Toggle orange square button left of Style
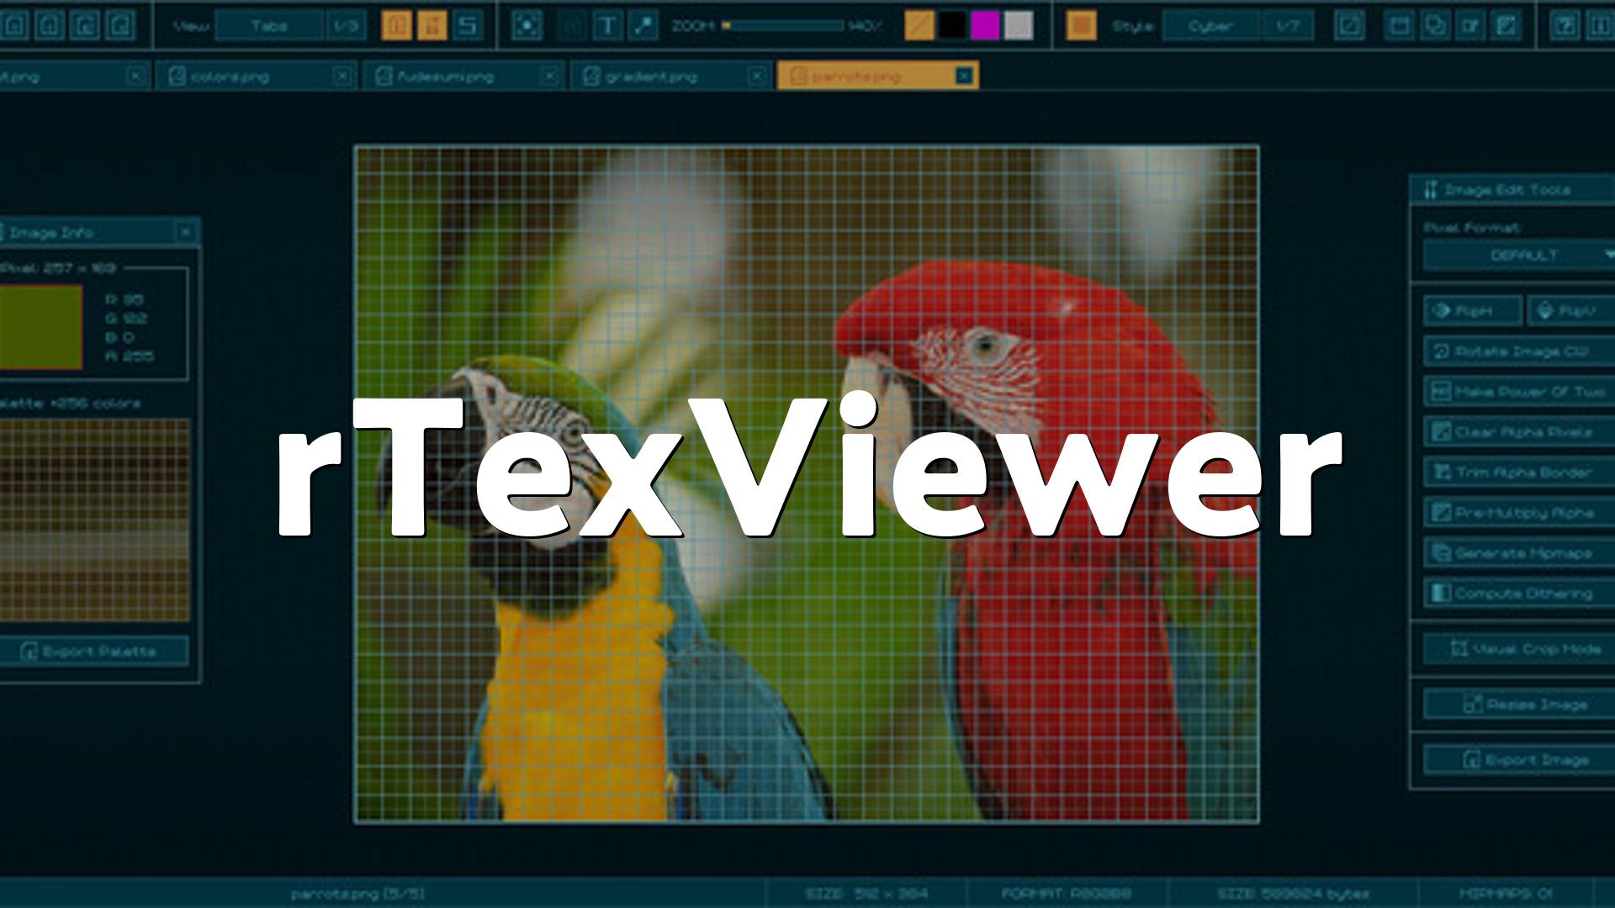Screen dimensions: 1615x908 point(1081,26)
